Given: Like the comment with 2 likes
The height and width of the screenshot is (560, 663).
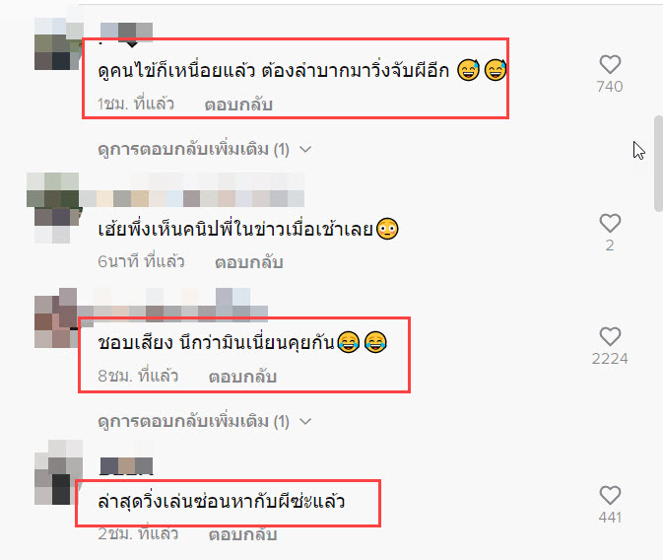Looking at the screenshot, I should click(x=610, y=223).
